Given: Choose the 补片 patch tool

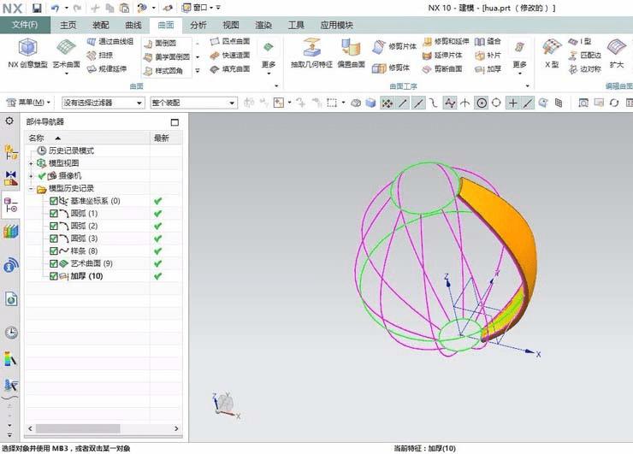Looking at the screenshot, I should [x=488, y=56].
